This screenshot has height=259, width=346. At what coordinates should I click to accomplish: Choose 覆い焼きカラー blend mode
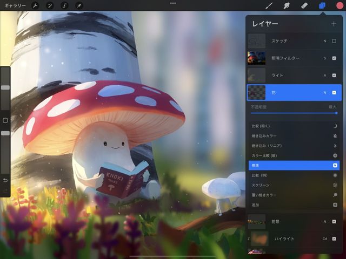pos(294,195)
